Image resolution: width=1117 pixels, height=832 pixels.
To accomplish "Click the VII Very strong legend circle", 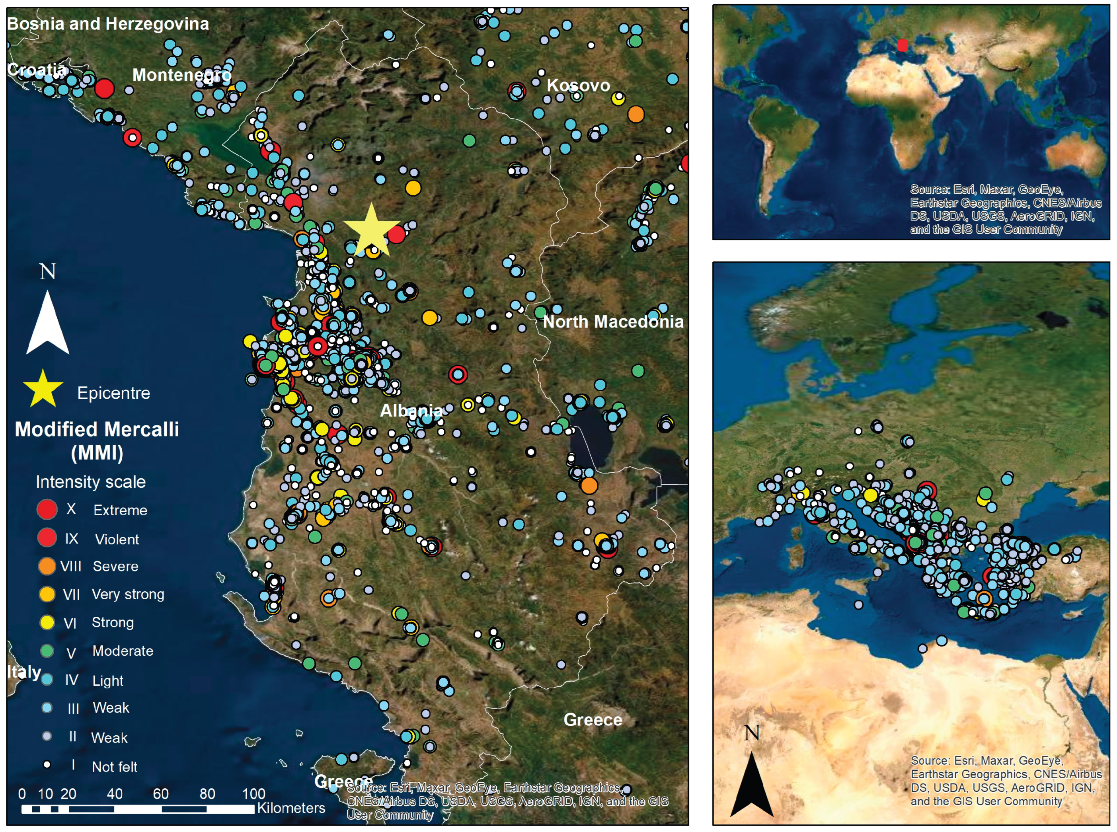I will point(47,594).
